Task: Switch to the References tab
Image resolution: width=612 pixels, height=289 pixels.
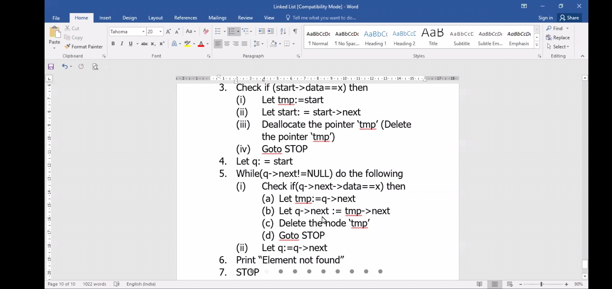Action: (185, 18)
